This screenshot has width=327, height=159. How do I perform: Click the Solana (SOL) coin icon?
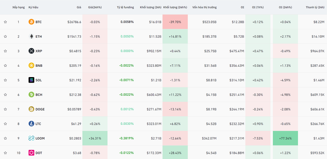coord(31,80)
